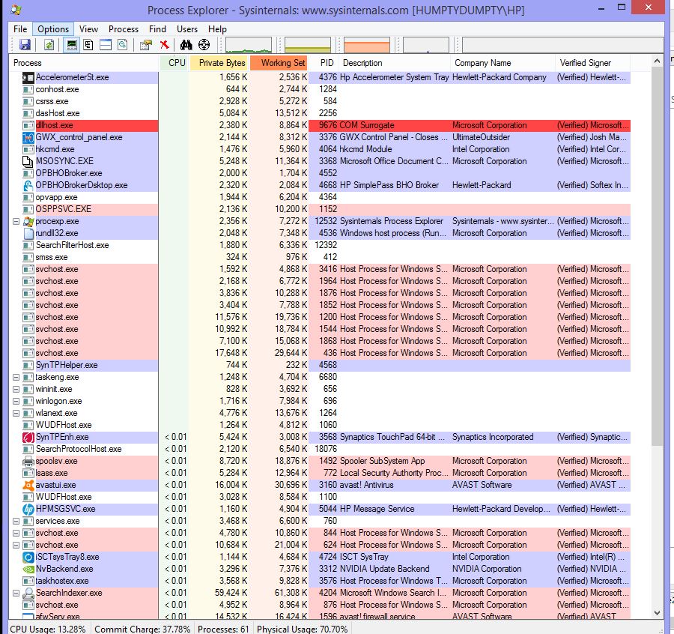Open the File menu
The width and height of the screenshot is (674, 634).
[x=20, y=28]
